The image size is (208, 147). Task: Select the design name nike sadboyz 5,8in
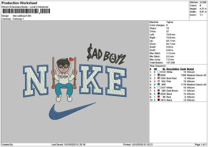(22, 16)
